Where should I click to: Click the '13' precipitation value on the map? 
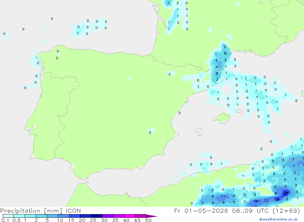click(266, 200)
